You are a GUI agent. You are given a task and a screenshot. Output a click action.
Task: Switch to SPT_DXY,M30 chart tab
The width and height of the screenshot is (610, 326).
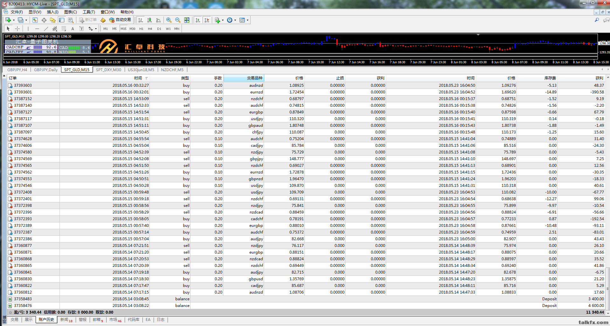tap(108, 70)
